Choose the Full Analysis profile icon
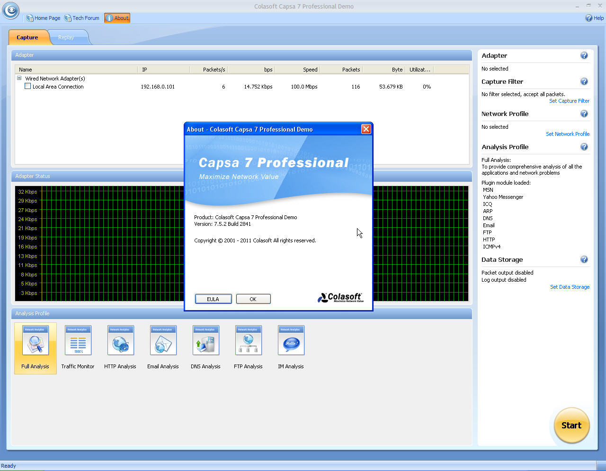The image size is (606, 471). (35, 348)
